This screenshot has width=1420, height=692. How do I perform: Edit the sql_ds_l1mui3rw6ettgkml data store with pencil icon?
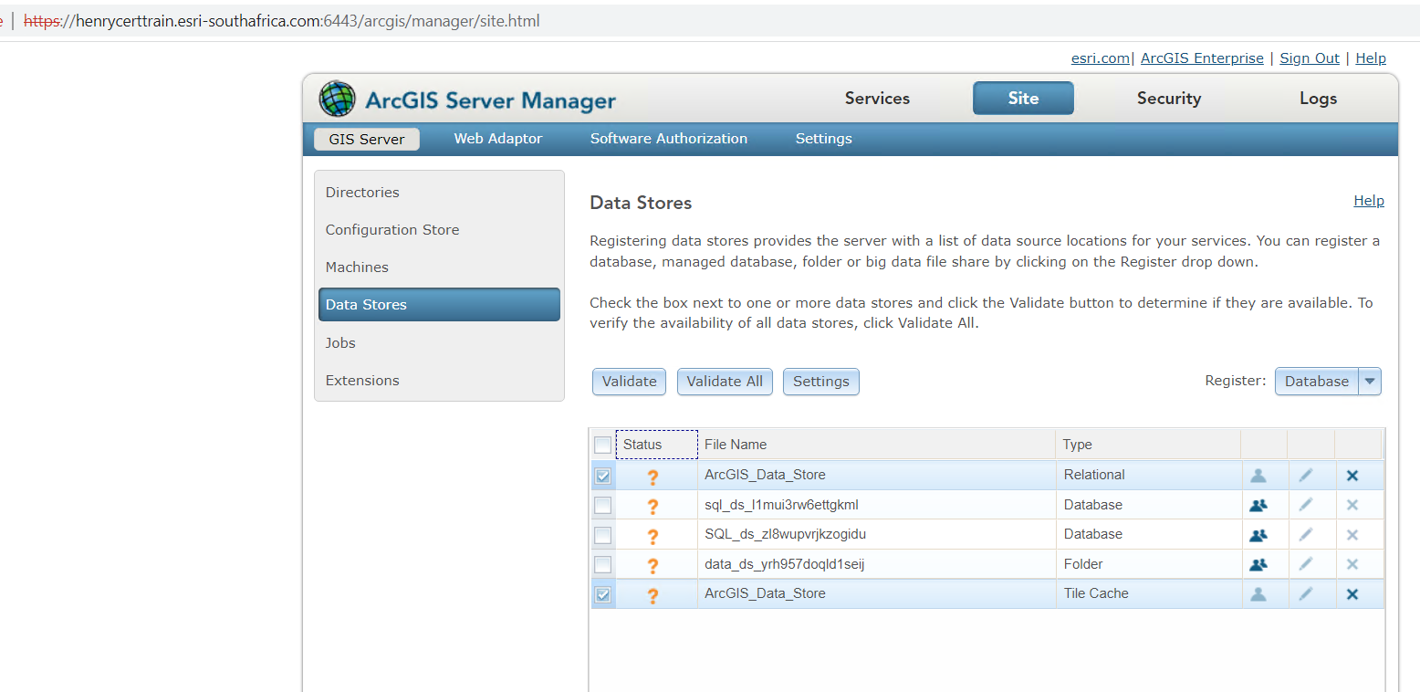coord(1306,505)
